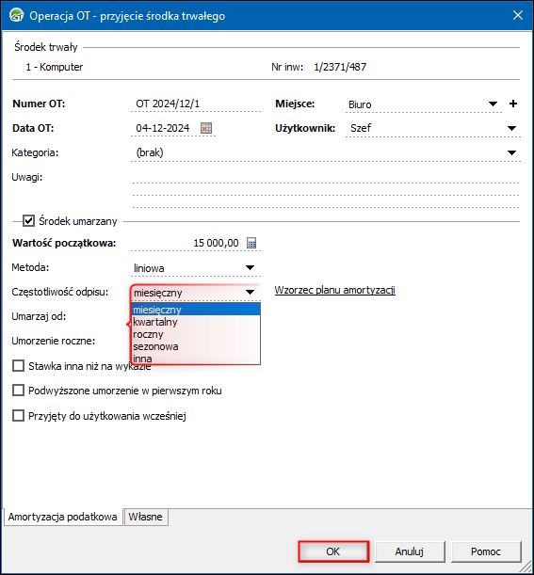Choose roczny option in the list

click(x=196, y=334)
